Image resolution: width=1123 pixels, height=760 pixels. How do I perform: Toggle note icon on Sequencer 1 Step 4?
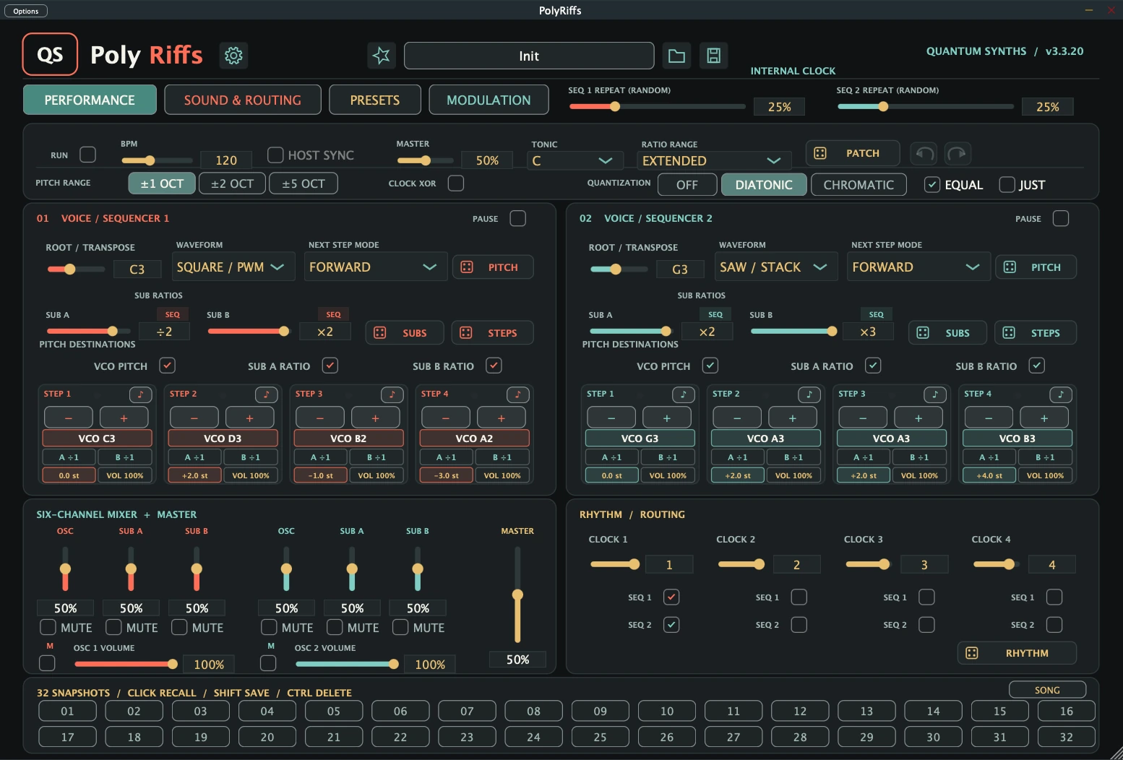pyautogui.click(x=518, y=394)
